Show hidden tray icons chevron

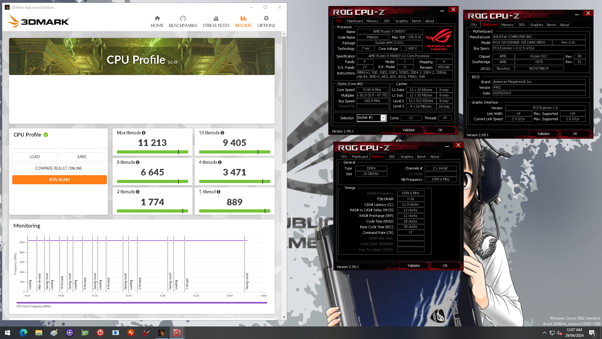(545, 333)
